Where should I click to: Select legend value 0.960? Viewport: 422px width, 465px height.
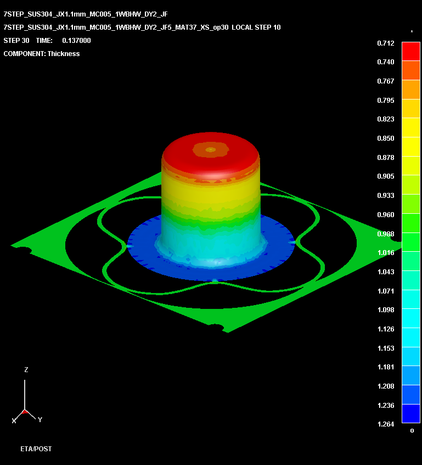pyautogui.click(x=386, y=214)
